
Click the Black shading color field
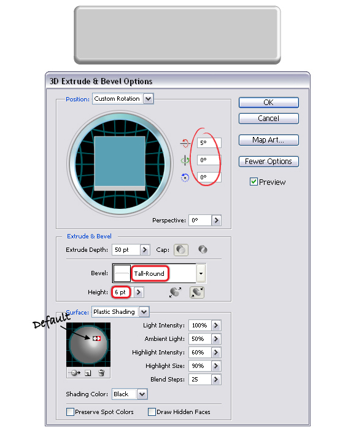pyautogui.click(x=125, y=394)
